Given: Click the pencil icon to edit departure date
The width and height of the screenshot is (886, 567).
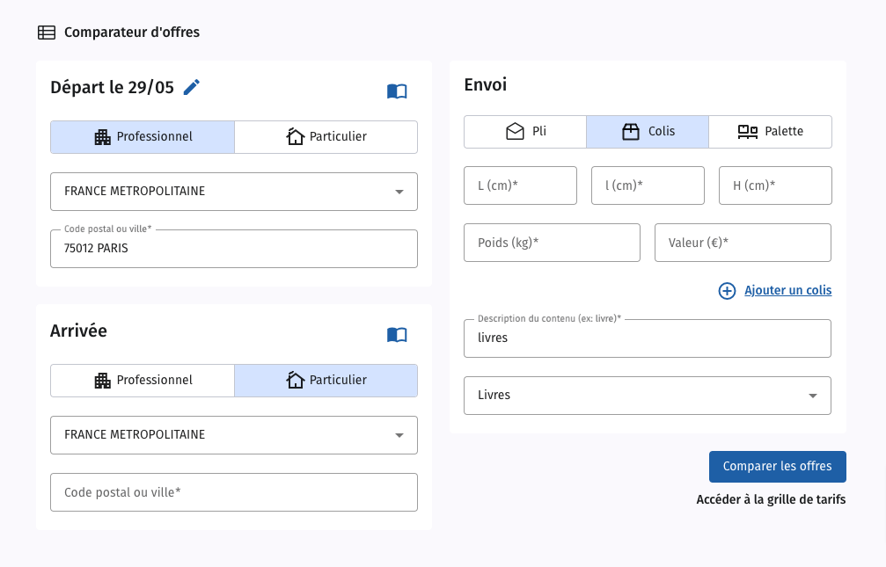Looking at the screenshot, I should coord(192,87).
